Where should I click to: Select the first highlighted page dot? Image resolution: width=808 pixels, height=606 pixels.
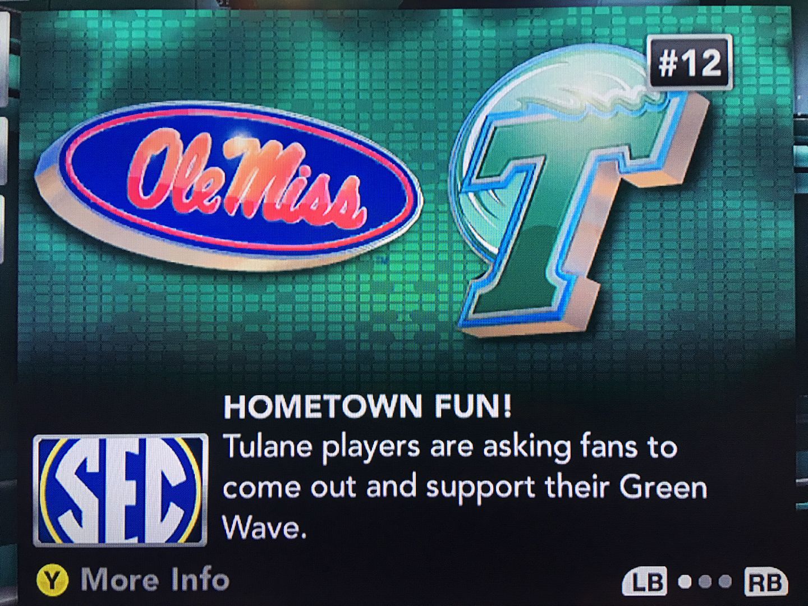coord(685,582)
